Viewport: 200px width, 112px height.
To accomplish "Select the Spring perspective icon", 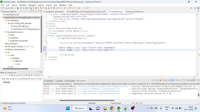I will (x=198, y=8).
